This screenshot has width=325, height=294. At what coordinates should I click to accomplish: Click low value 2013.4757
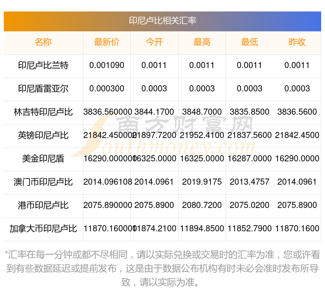(x=250, y=182)
